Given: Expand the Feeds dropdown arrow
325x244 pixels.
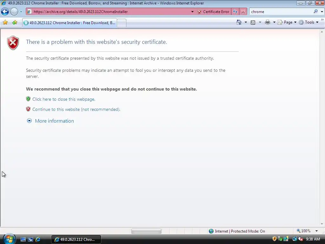Looking at the screenshot, I should (x=260, y=22).
